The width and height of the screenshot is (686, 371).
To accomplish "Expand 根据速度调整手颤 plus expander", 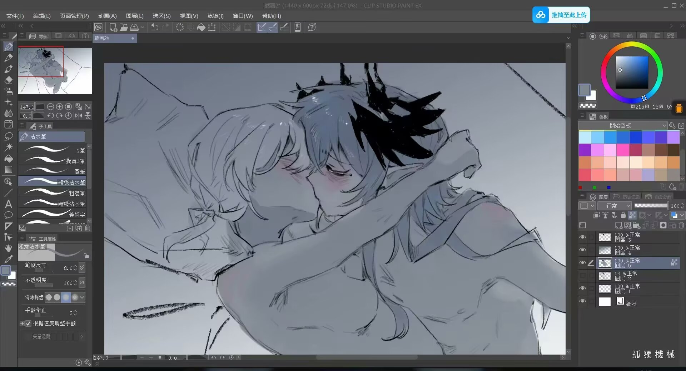I will 22,324.
